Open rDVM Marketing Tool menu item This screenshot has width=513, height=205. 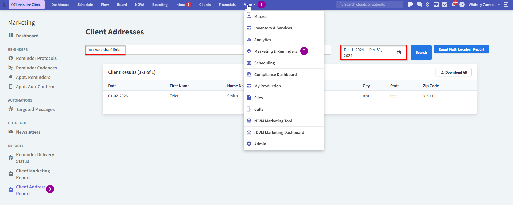273,121
